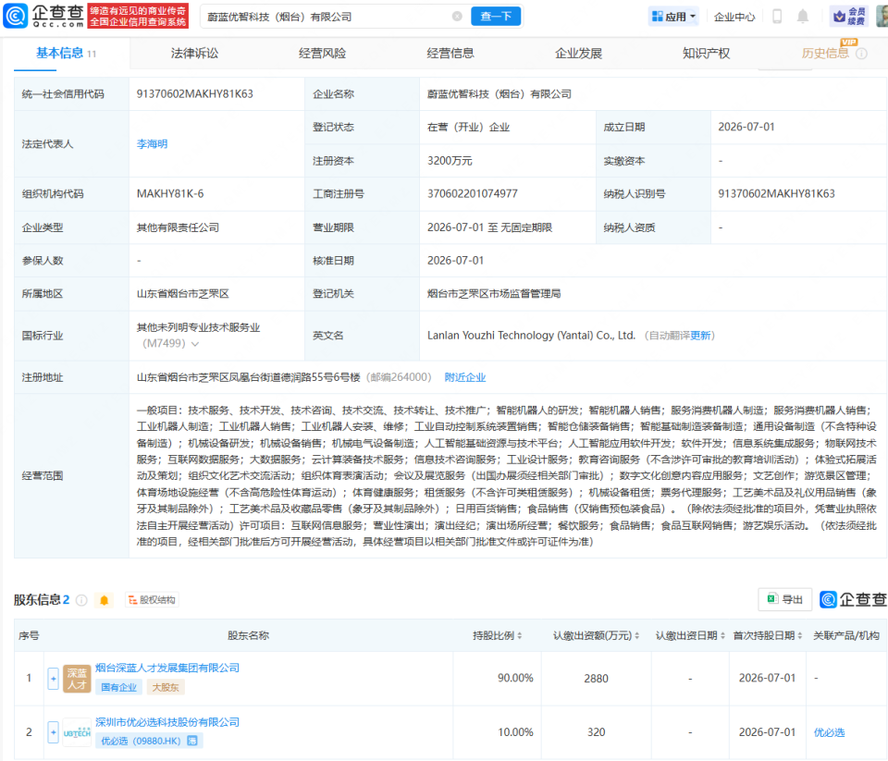The image size is (888, 761).
Task: Expand row for 深圳市优必选科技
Action: (54, 732)
